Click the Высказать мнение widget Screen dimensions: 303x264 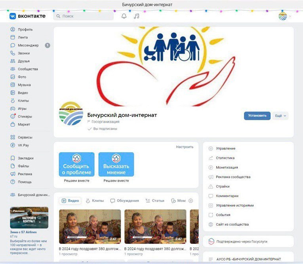pyautogui.click(x=116, y=165)
